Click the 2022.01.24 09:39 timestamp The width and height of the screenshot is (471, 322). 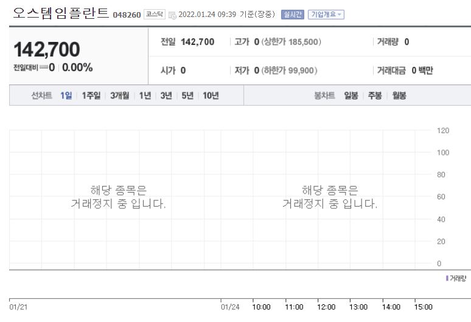pyautogui.click(x=208, y=15)
